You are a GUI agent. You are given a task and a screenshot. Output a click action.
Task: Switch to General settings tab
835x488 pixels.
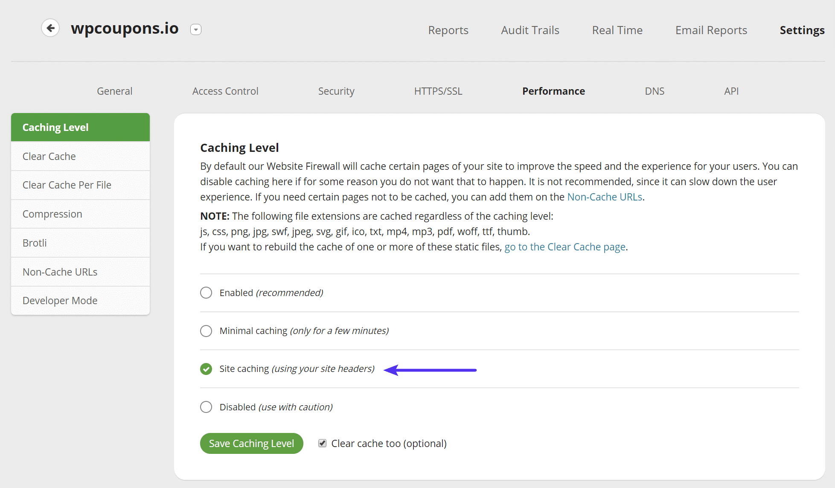point(115,90)
